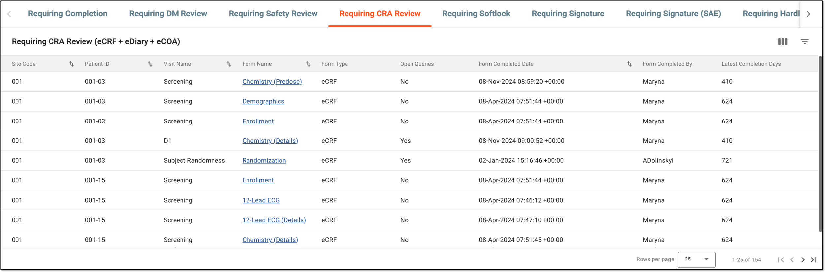Image resolution: width=825 pixels, height=272 pixels.
Task: Click the vertical table scrollbar
Action: 820,144
